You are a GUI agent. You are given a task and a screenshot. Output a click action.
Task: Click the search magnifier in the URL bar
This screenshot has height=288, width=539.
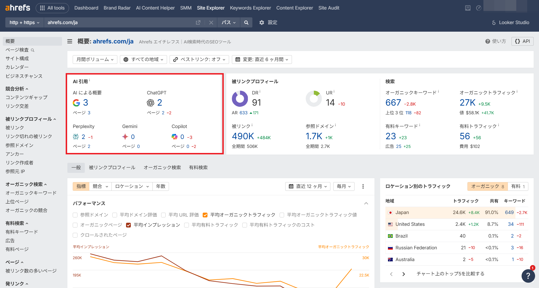[246, 22]
